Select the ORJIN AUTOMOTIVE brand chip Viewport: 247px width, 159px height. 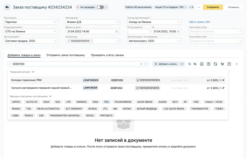[x=48, y=108]
